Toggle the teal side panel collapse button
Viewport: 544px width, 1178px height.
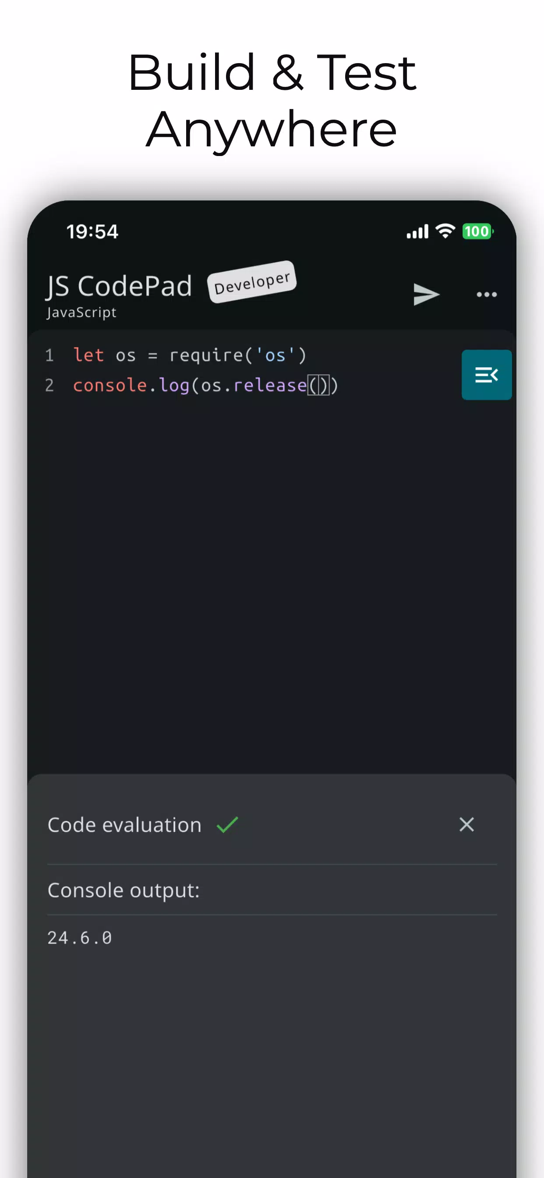point(486,375)
